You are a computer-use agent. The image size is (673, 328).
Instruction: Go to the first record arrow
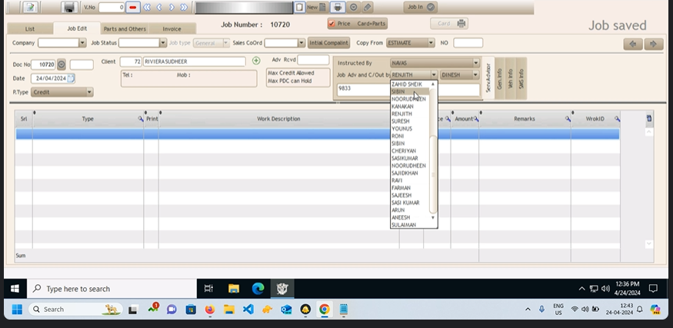pyautogui.click(x=146, y=7)
